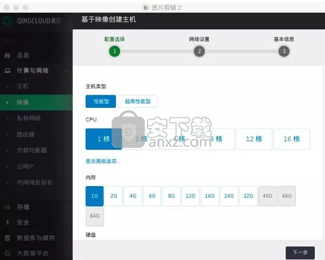The image size is (325, 260).
Task: Expand the 数据库与缓存 section chevron
Action: point(66,238)
